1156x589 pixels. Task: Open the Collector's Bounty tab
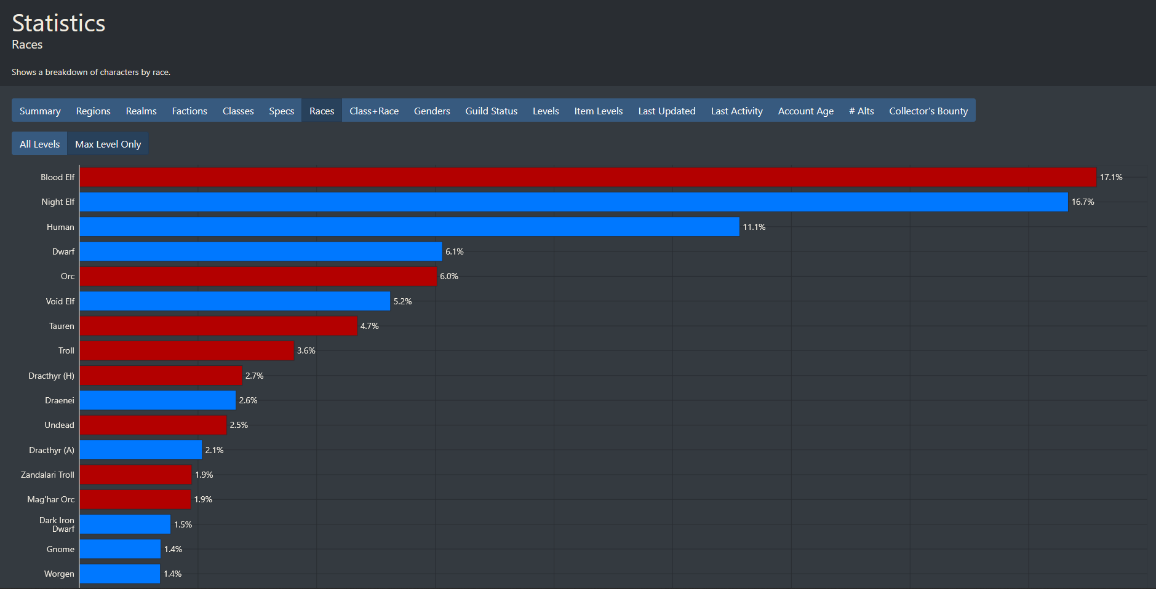[928, 111]
